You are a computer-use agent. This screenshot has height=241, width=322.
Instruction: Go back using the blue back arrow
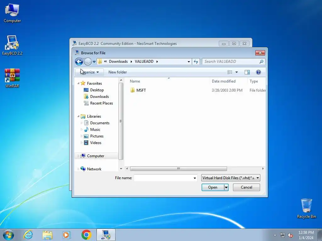point(79,62)
